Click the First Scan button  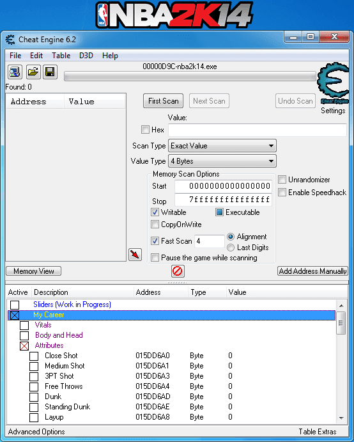tap(164, 101)
